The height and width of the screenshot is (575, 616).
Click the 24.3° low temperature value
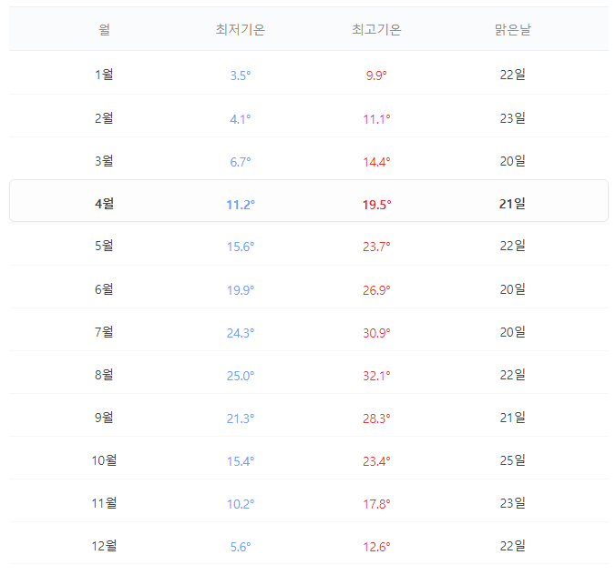click(x=241, y=333)
